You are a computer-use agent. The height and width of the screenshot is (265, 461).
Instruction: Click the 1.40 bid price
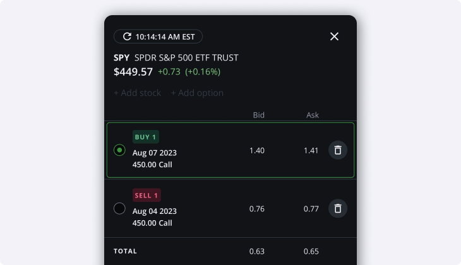[x=256, y=150]
